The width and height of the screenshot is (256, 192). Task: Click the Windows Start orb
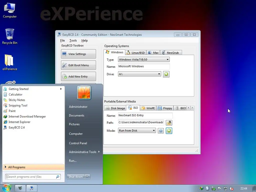click(6, 188)
